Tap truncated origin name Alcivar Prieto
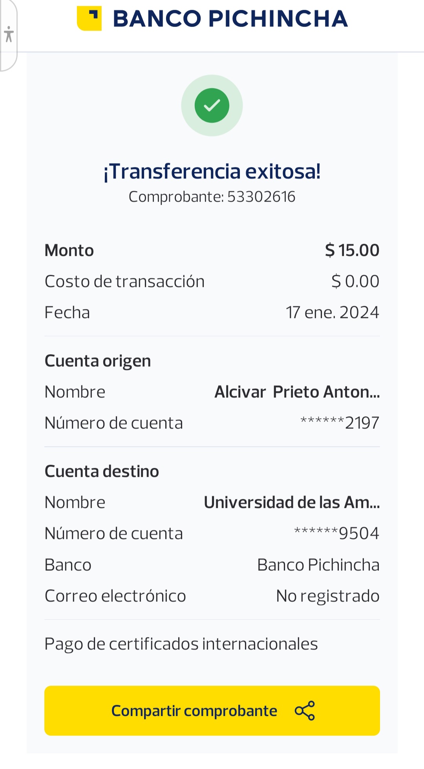 click(297, 392)
